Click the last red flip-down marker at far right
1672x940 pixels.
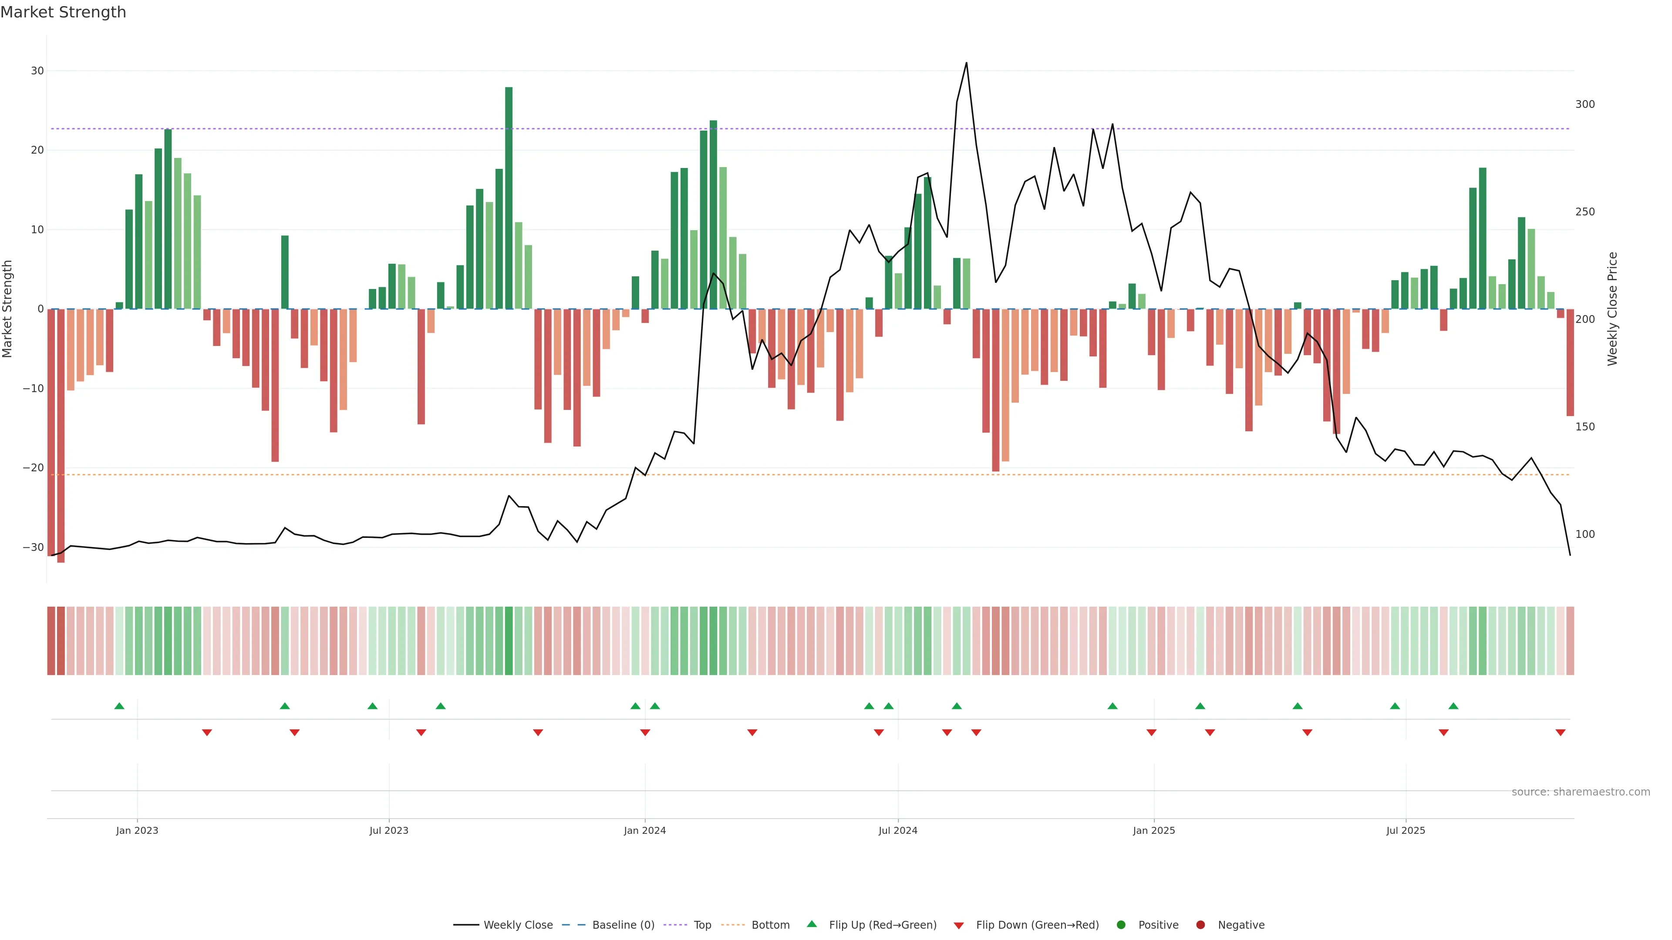click(1561, 732)
